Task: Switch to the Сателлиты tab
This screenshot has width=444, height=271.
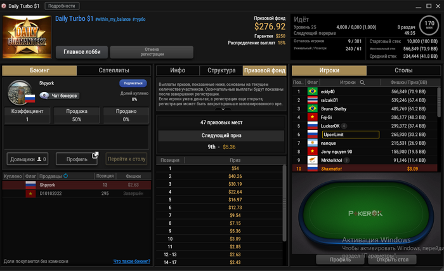Action: pyautogui.click(x=114, y=70)
